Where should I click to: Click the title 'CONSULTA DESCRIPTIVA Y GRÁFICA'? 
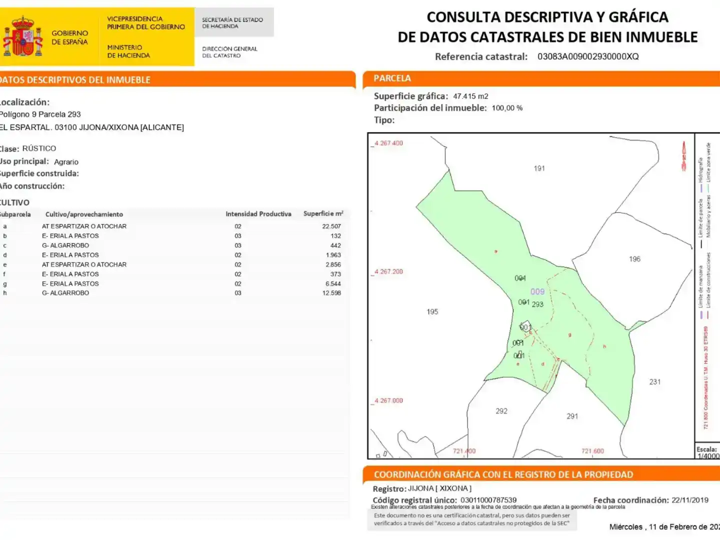[547, 17]
